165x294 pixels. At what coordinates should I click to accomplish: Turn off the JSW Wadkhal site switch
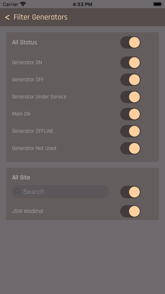pos(130,211)
